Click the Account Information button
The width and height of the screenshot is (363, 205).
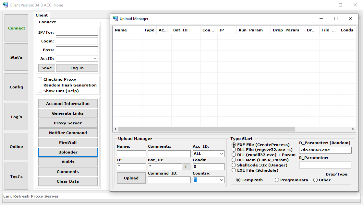click(x=68, y=104)
